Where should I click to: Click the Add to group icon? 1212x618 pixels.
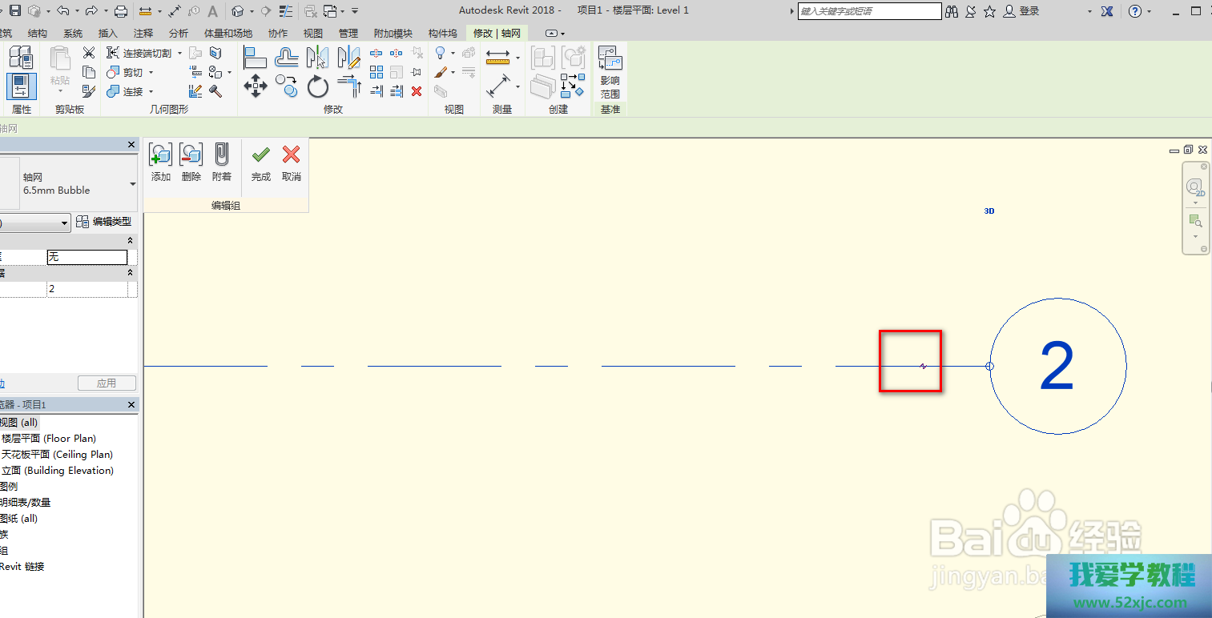(160, 154)
